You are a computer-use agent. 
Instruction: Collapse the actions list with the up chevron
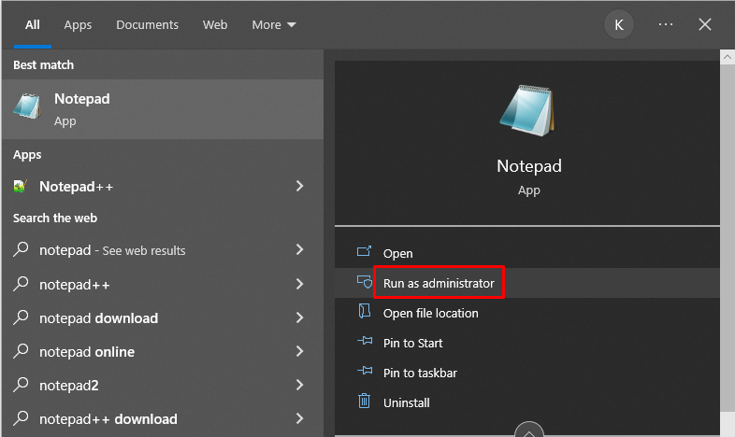(x=528, y=430)
